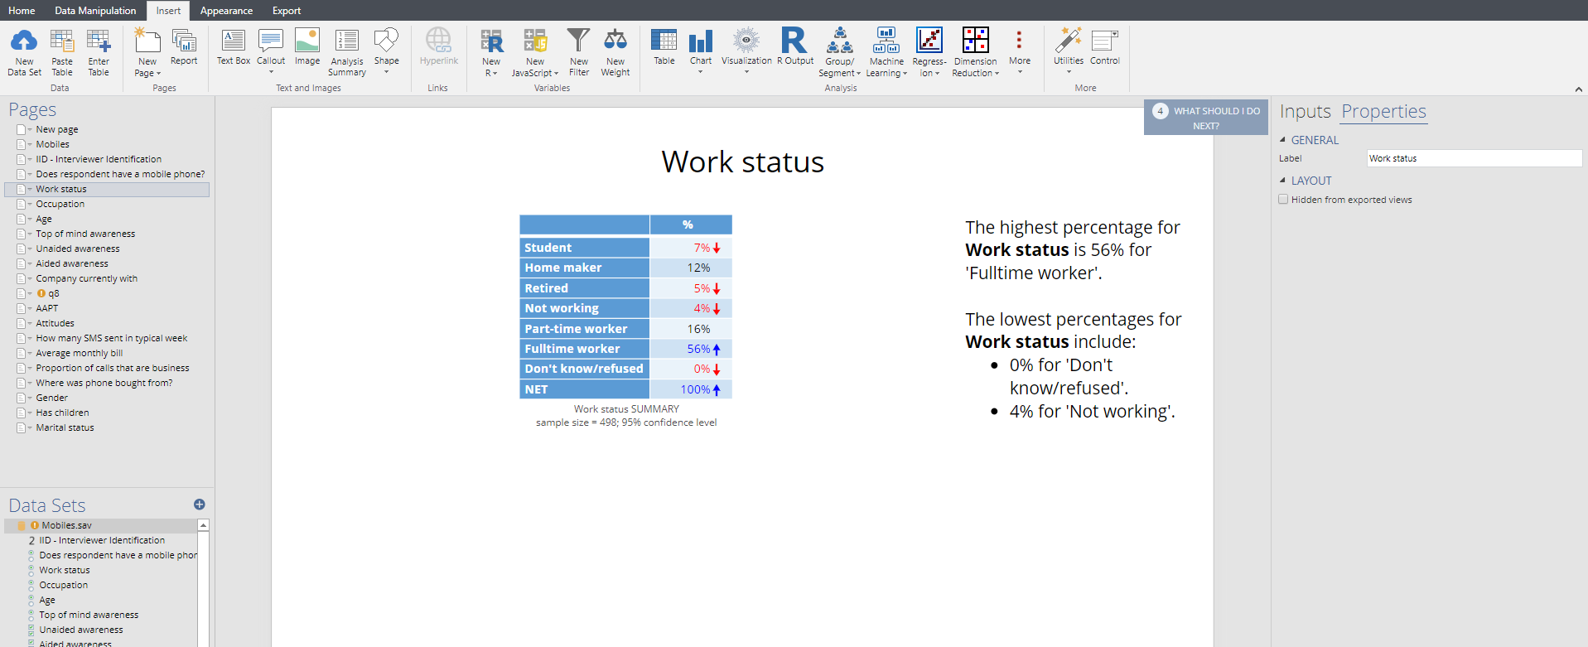1588x647 pixels.
Task: Click the Work status page title
Action: (742, 162)
